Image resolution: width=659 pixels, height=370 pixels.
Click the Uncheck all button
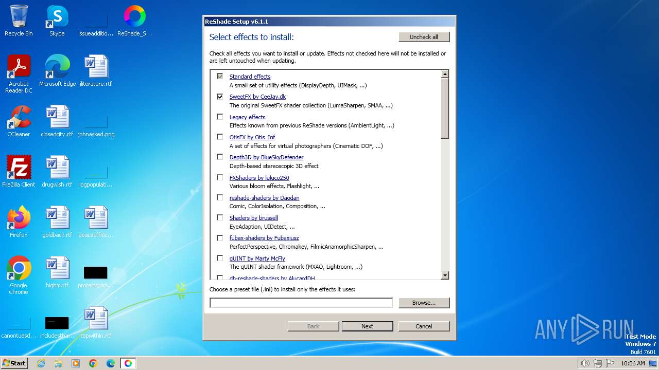tap(424, 37)
